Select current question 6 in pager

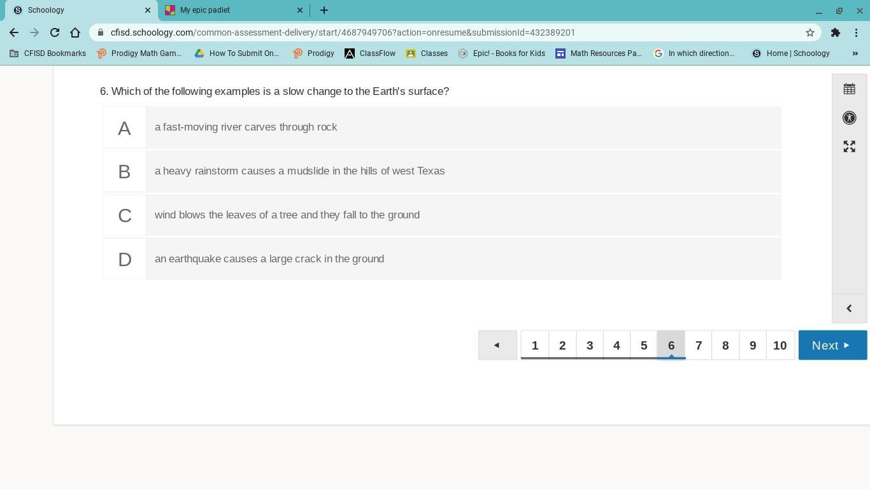point(671,345)
